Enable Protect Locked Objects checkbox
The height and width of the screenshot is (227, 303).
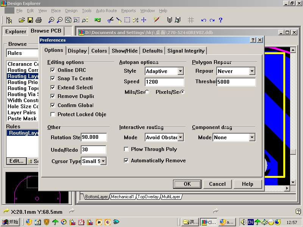[x=53, y=114]
